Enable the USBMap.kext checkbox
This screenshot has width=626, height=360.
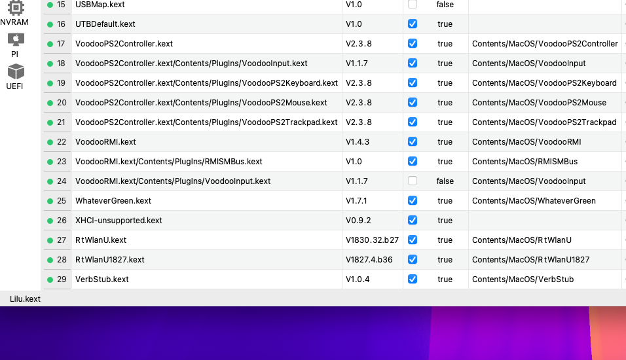coord(413,5)
